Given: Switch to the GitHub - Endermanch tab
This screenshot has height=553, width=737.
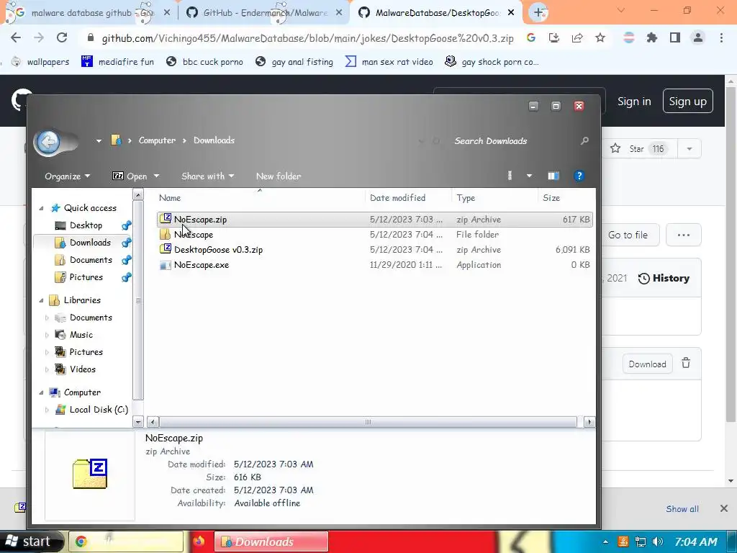Looking at the screenshot, I should (265, 13).
